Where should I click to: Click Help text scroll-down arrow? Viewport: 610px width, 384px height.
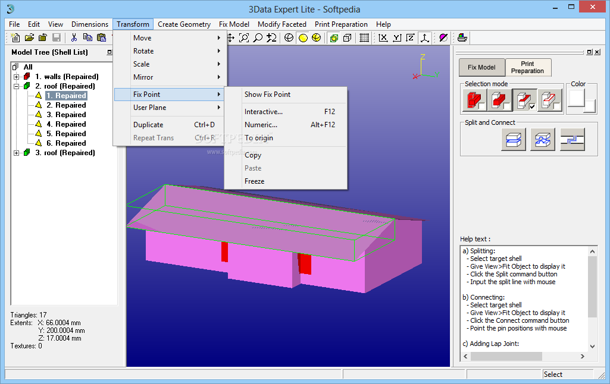point(592,347)
